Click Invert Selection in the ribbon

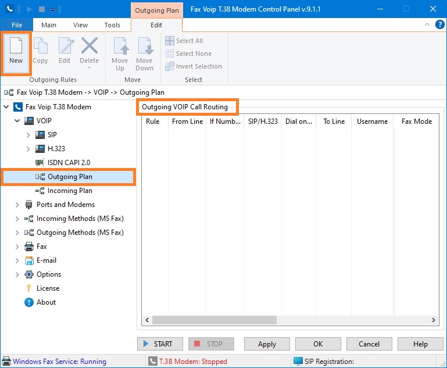(x=194, y=66)
